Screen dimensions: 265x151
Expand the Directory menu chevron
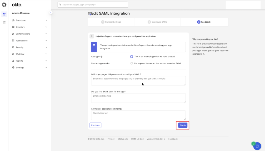pos(46,27)
